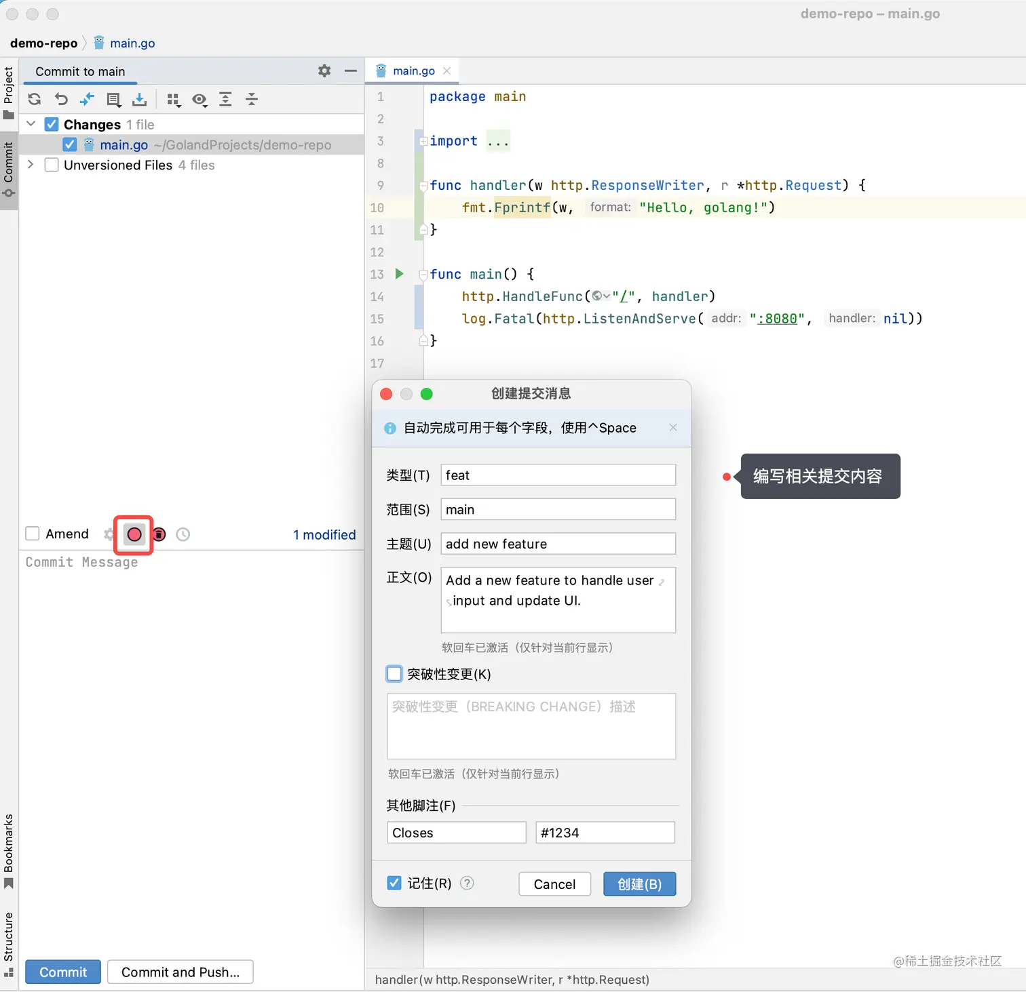
Task: Hide the Commit panel with dash icon
Action: click(x=350, y=71)
